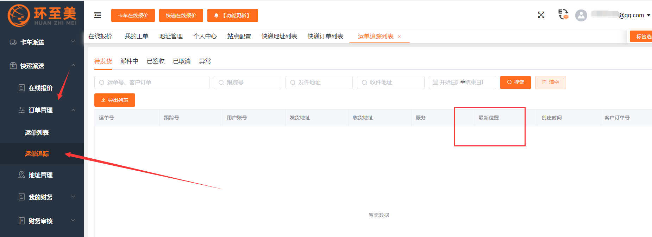Open the 快递订单列表 page tab

pyautogui.click(x=325, y=37)
